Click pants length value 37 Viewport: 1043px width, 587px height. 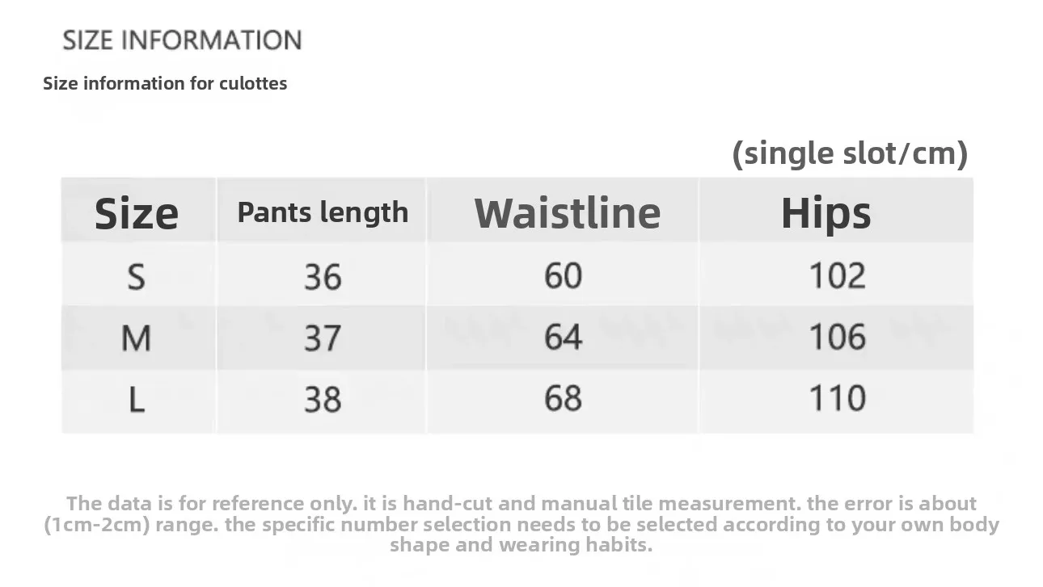(323, 338)
